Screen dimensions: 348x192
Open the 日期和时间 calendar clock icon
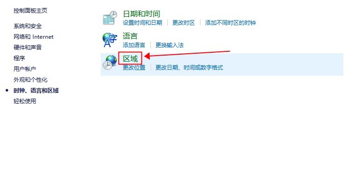110,18
